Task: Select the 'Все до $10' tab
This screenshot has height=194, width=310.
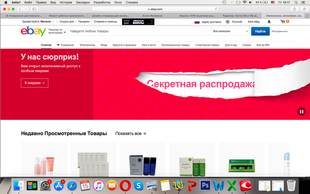Action: pyautogui.click(x=263, y=45)
